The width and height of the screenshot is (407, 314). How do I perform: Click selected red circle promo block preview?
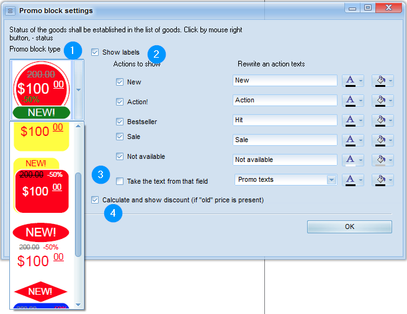click(x=42, y=90)
